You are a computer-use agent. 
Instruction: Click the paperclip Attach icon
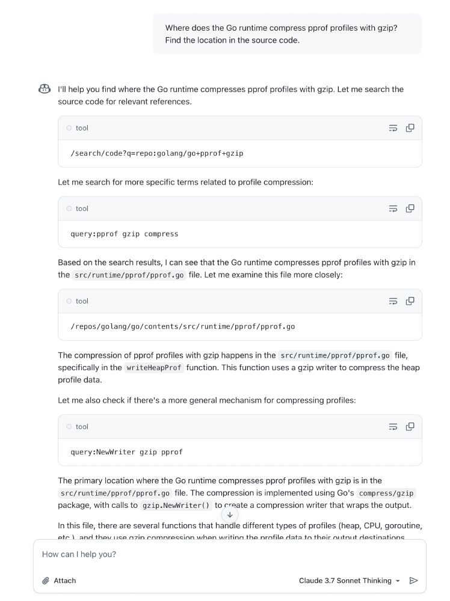point(46,581)
